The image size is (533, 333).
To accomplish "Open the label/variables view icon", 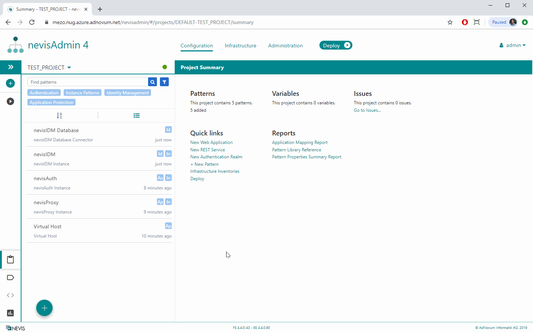I will coord(10,277).
